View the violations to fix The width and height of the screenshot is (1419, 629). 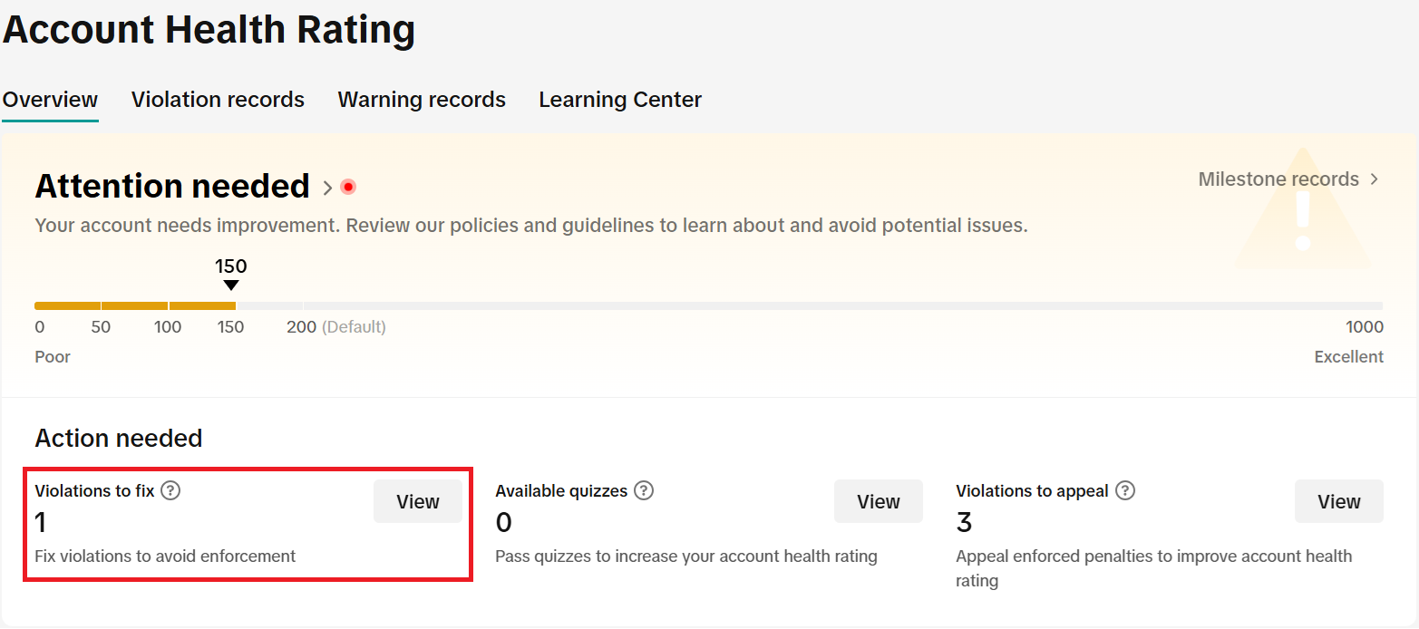tap(417, 502)
